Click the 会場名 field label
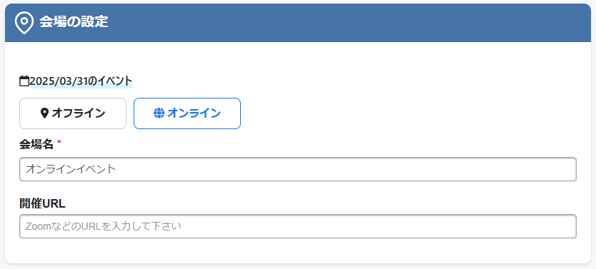 [36, 144]
